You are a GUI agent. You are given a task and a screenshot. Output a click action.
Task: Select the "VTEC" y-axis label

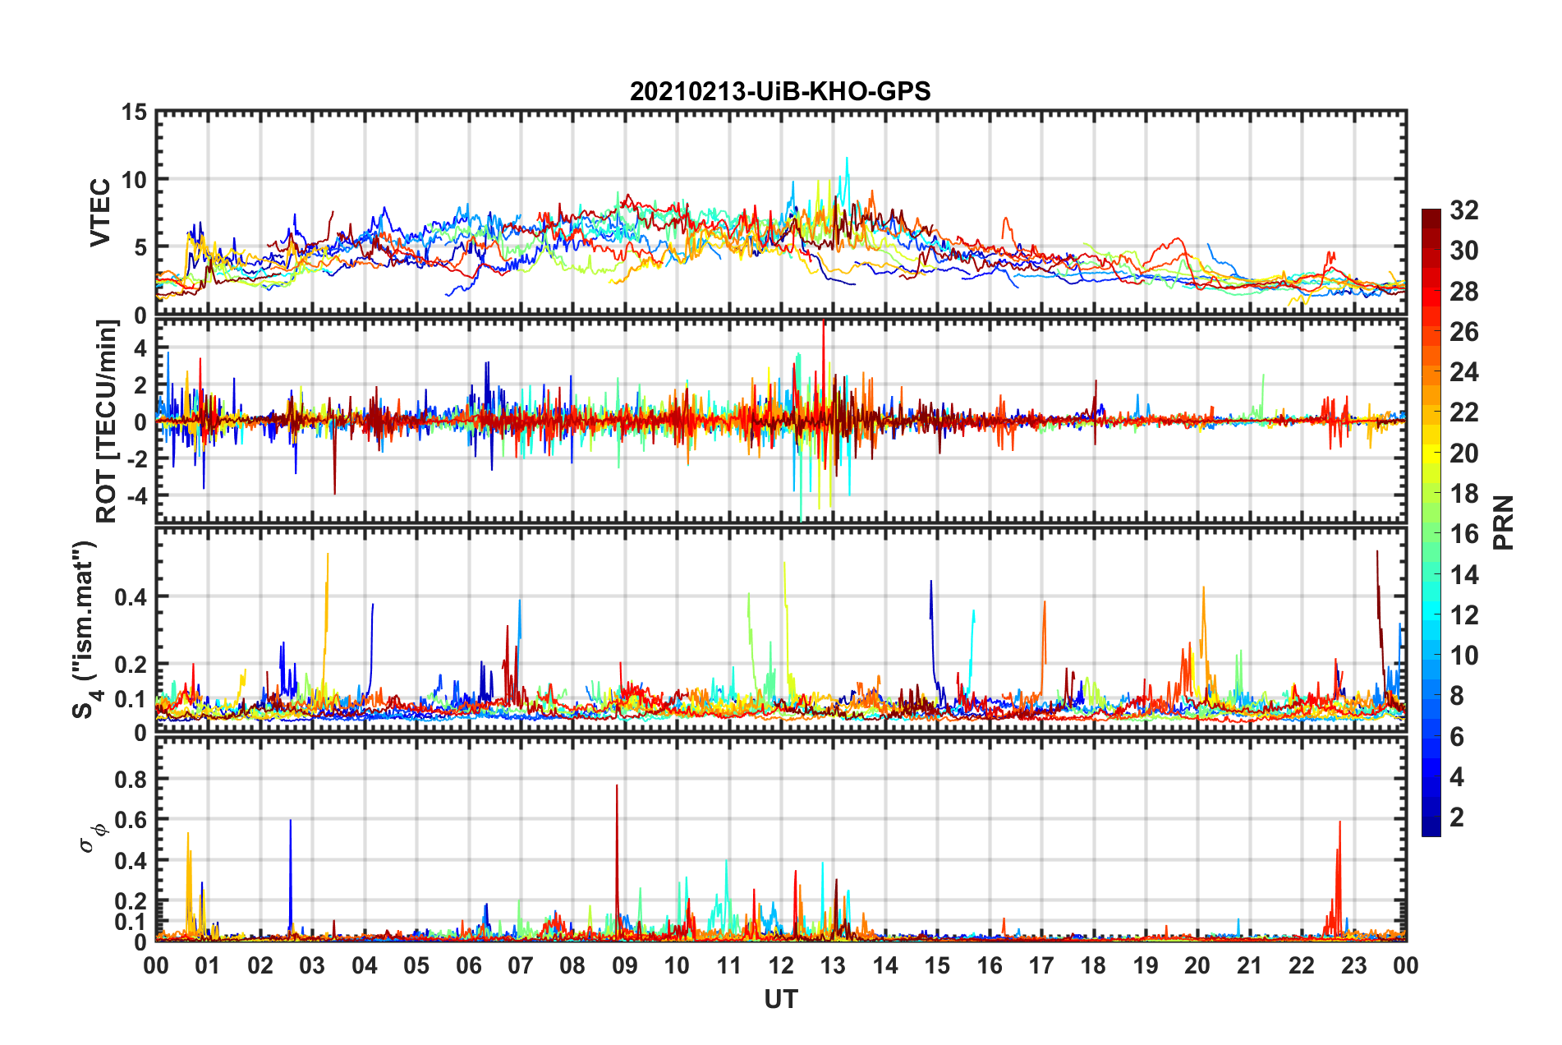point(99,213)
